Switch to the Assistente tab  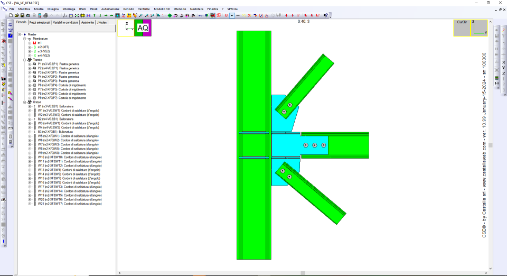[x=87, y=23]
